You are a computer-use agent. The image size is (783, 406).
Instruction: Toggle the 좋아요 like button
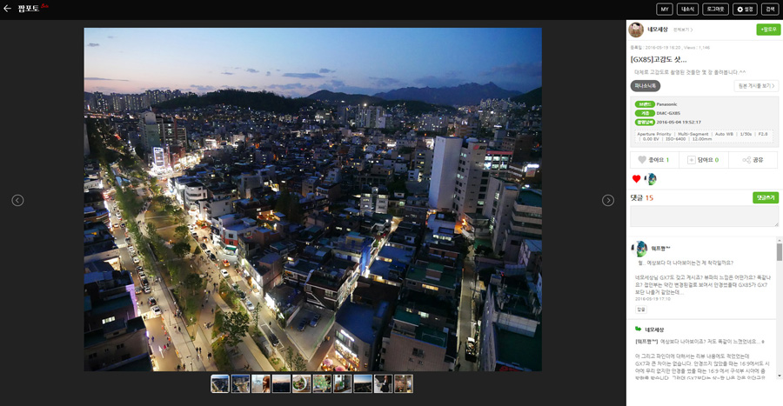click(x=653, y=160)
